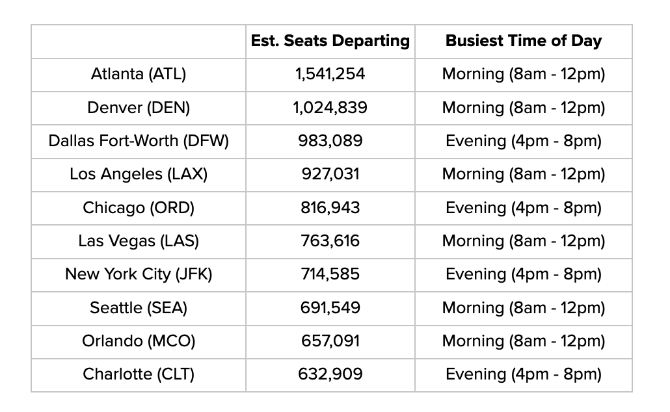Select the 816,943 seats figure
Screen dimensions: 670x412
[x=330, y=208]
